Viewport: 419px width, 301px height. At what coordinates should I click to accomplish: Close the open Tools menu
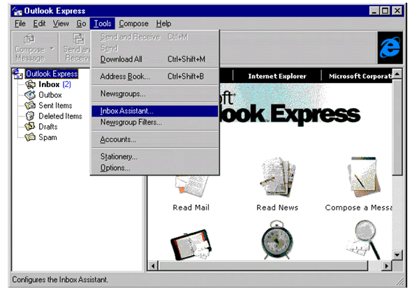point(103,24)
